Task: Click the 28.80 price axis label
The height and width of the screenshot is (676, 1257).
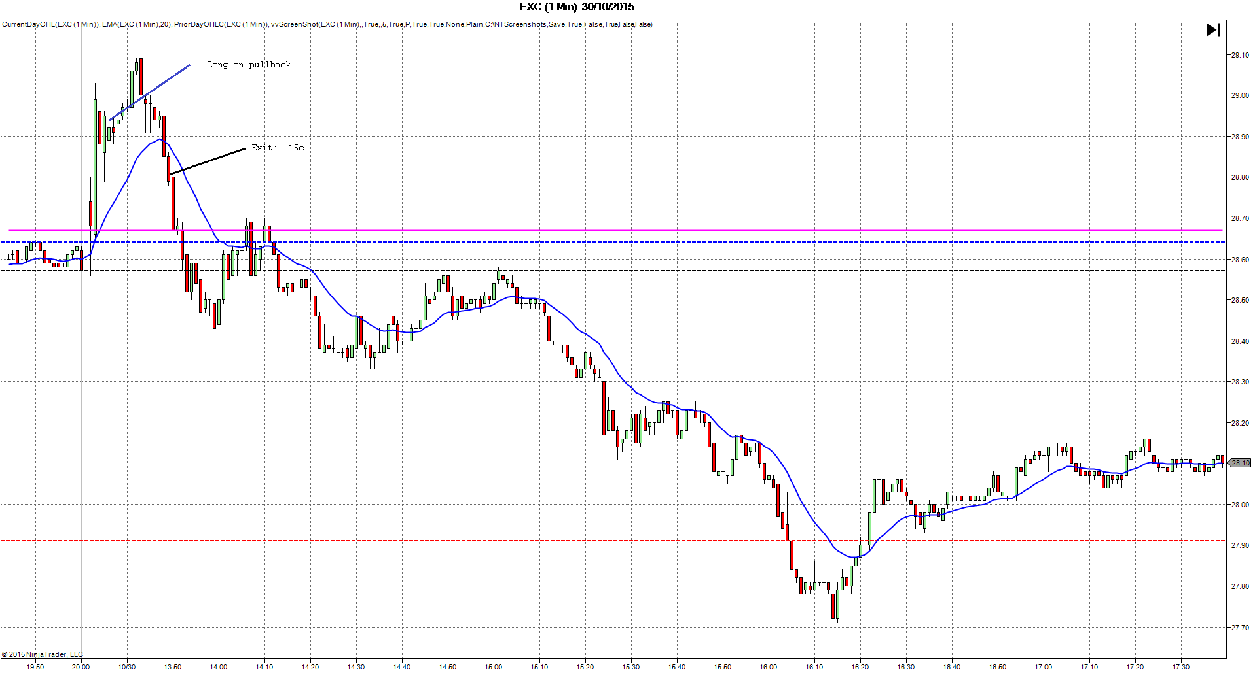Action: pos(1239,177)
